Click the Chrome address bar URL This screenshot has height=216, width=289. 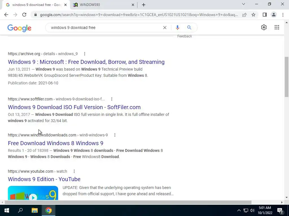(139, 15)
